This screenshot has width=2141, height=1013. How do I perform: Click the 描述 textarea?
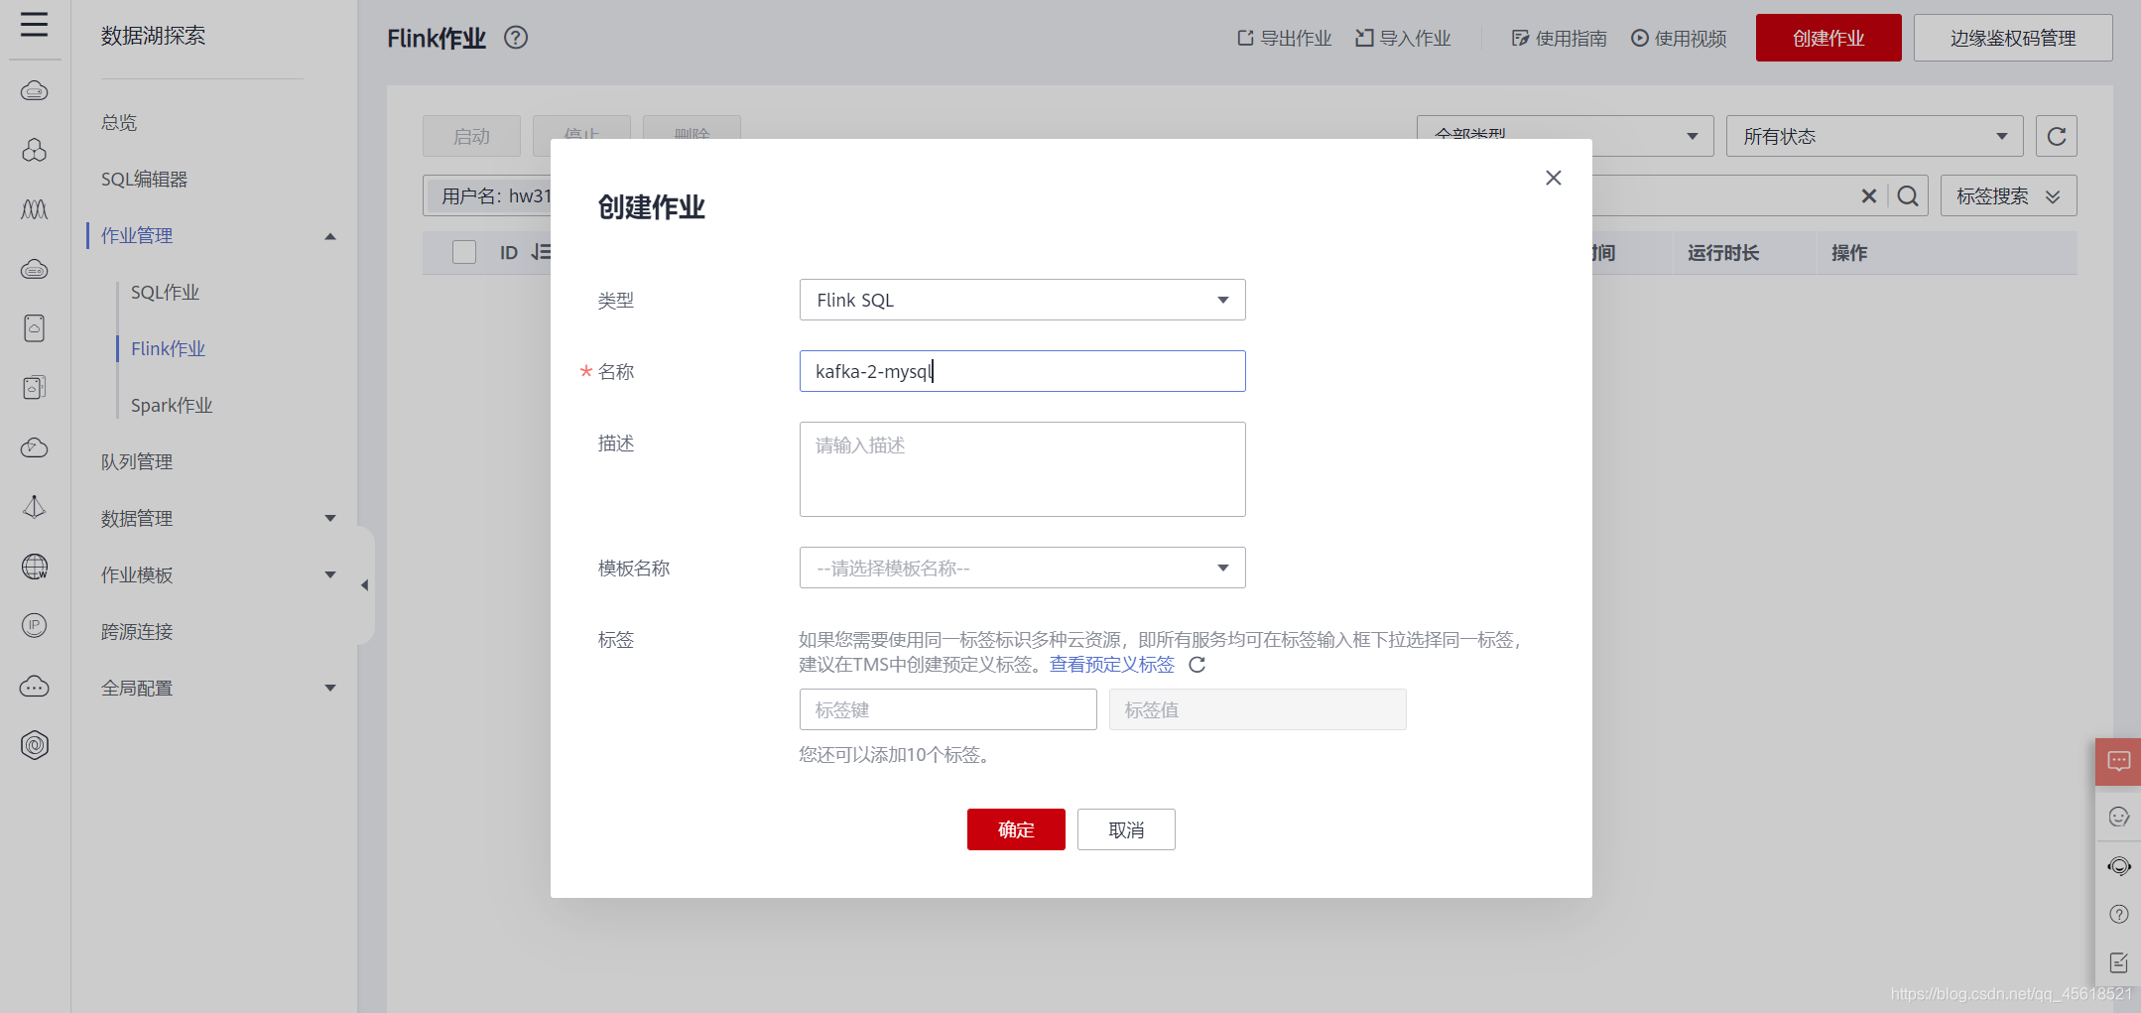(x=1023, y=469)
